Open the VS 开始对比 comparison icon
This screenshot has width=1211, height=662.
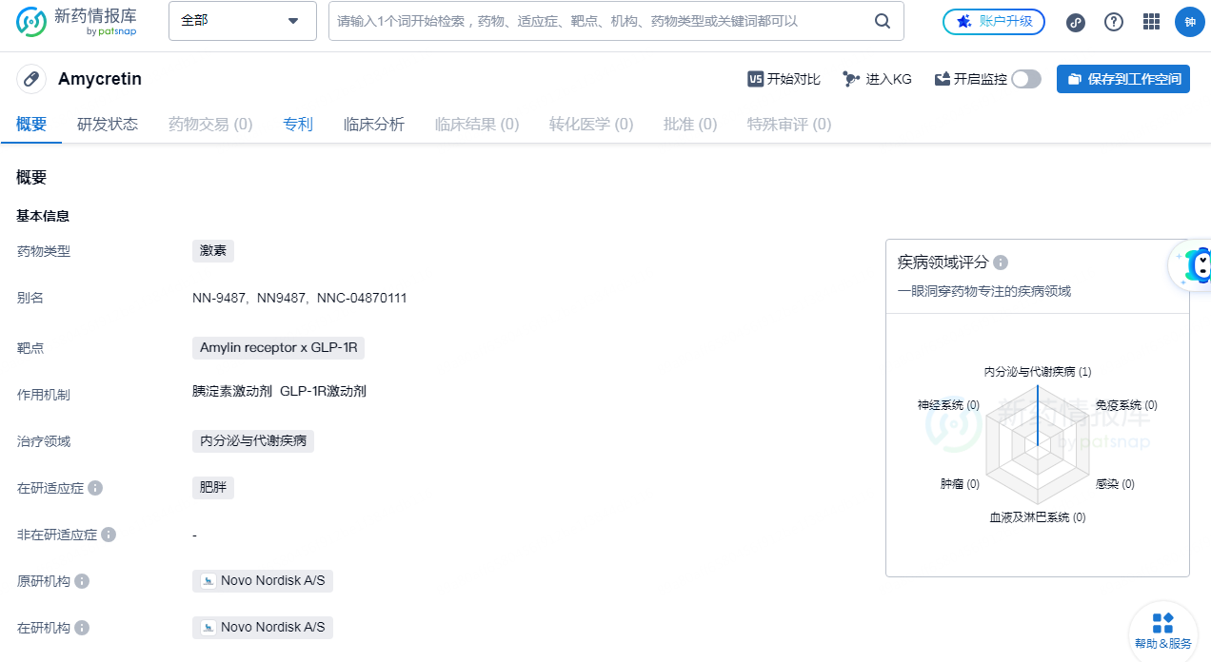(x=753, y=78)
